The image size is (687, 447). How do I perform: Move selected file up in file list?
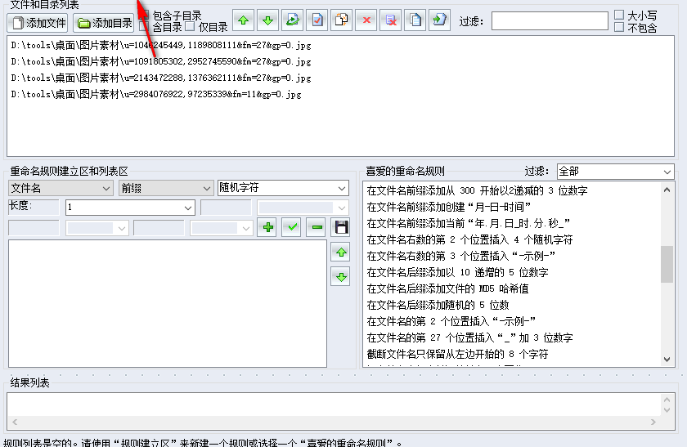[x=244, y=20]
